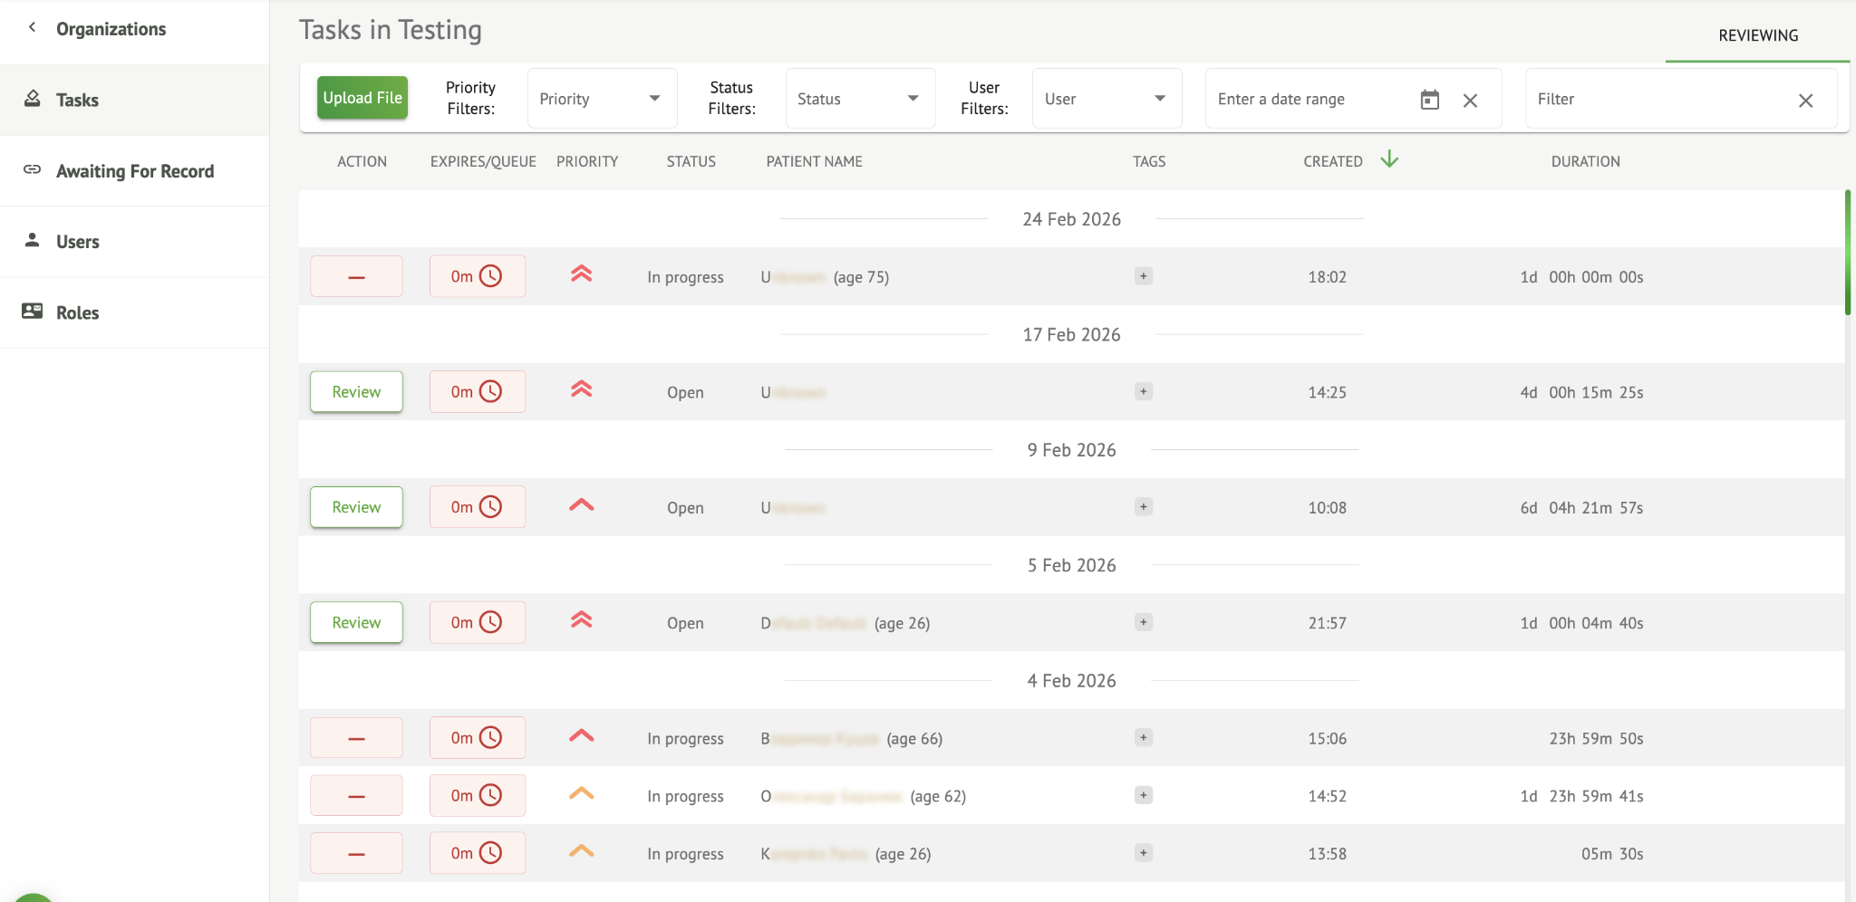Open Awaiting For Record in sidebar
This screenshot has width=1856, height=902.
134,171
